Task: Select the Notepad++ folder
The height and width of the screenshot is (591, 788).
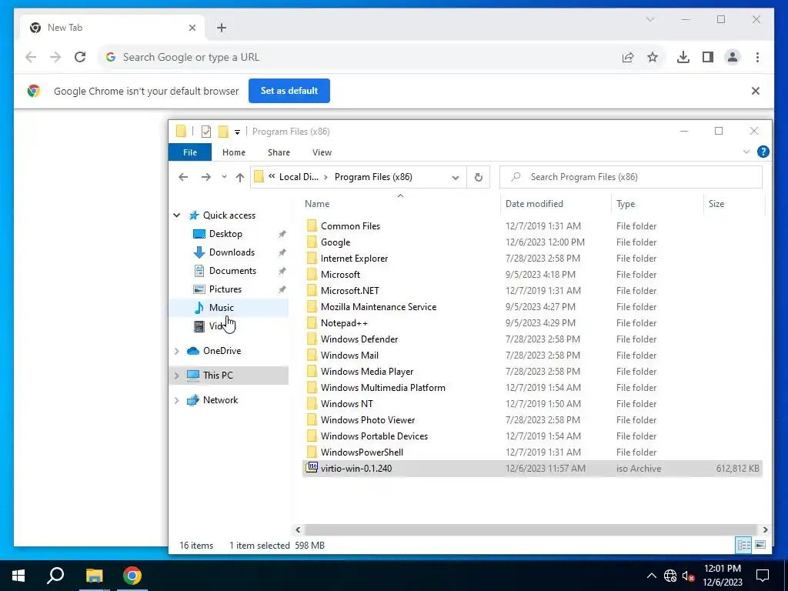Action: (x=344, y=323)
